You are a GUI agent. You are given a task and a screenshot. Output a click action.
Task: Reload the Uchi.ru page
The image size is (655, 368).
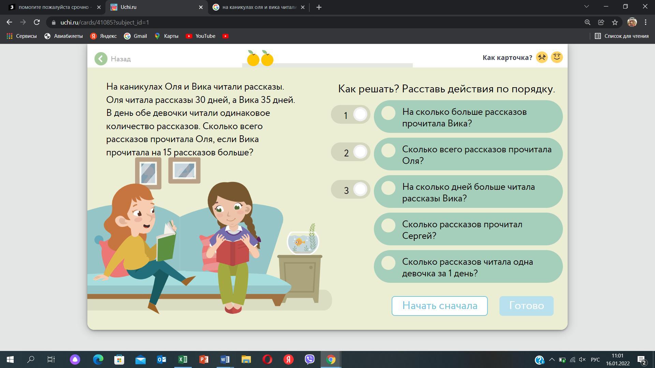point(37,22)
